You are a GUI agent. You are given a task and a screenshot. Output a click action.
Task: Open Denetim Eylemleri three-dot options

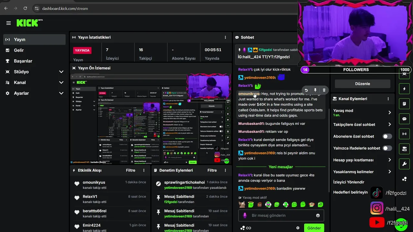(x=225, y=170)
